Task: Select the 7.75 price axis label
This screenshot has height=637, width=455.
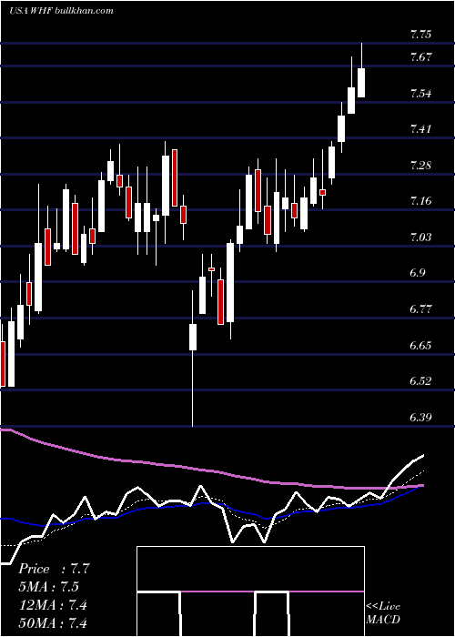Action: tap(420, 35)
